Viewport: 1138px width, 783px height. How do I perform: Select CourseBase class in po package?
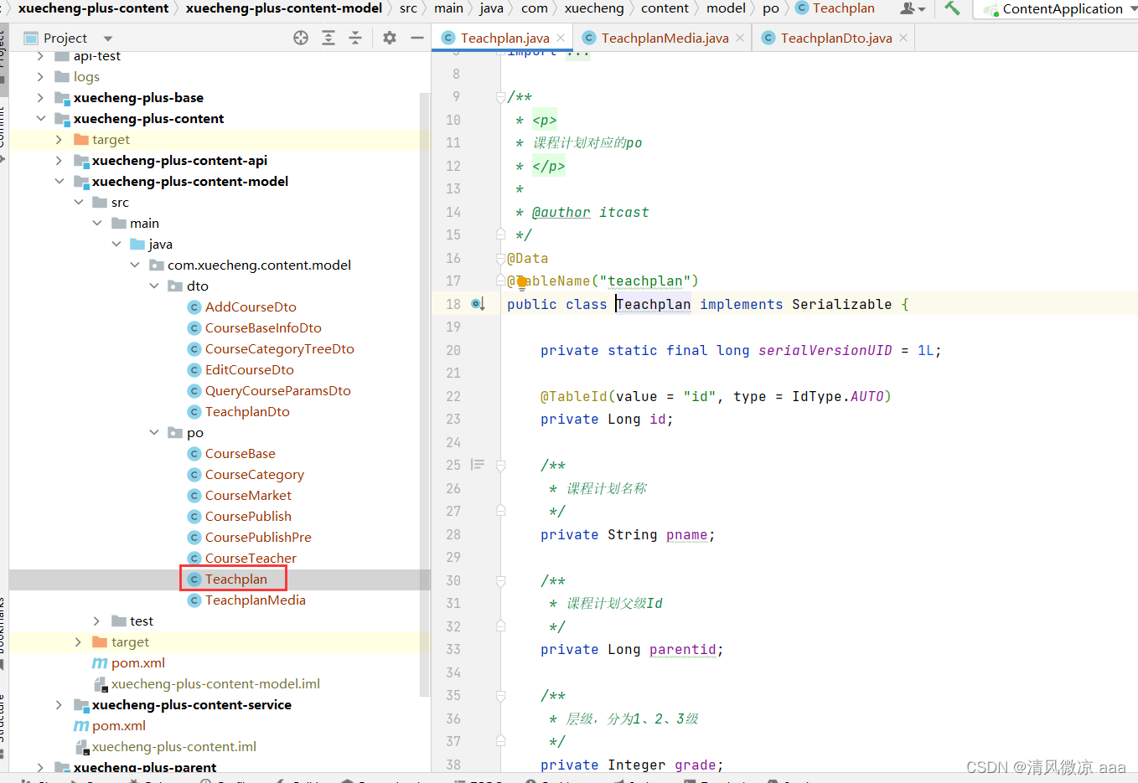pos(240,453)
